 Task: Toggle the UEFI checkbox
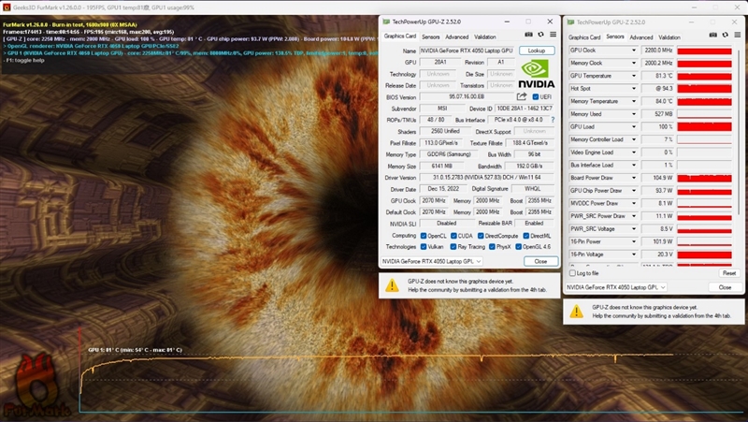point(535,97)
